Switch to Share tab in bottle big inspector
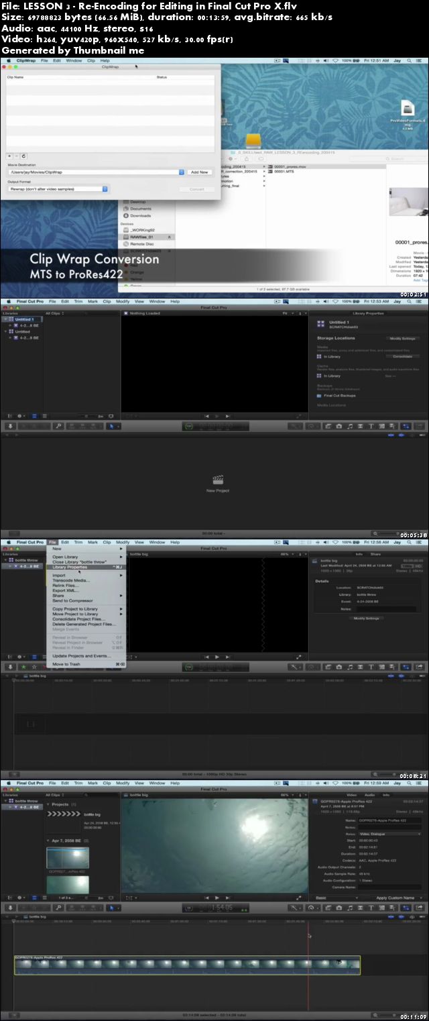The image size is (429, 1021). click(375, 554)
